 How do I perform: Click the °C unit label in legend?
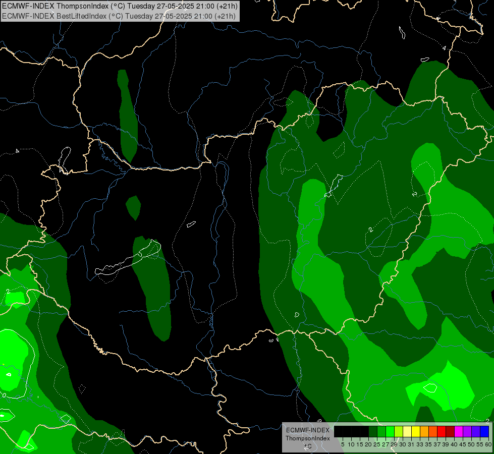click(308, 446)
